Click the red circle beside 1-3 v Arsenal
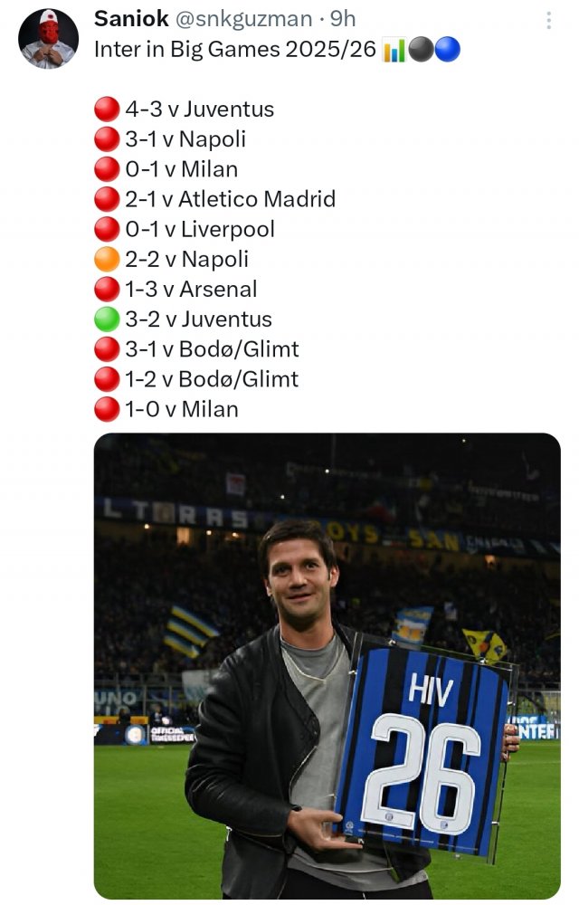 click(x=107, y=290)
